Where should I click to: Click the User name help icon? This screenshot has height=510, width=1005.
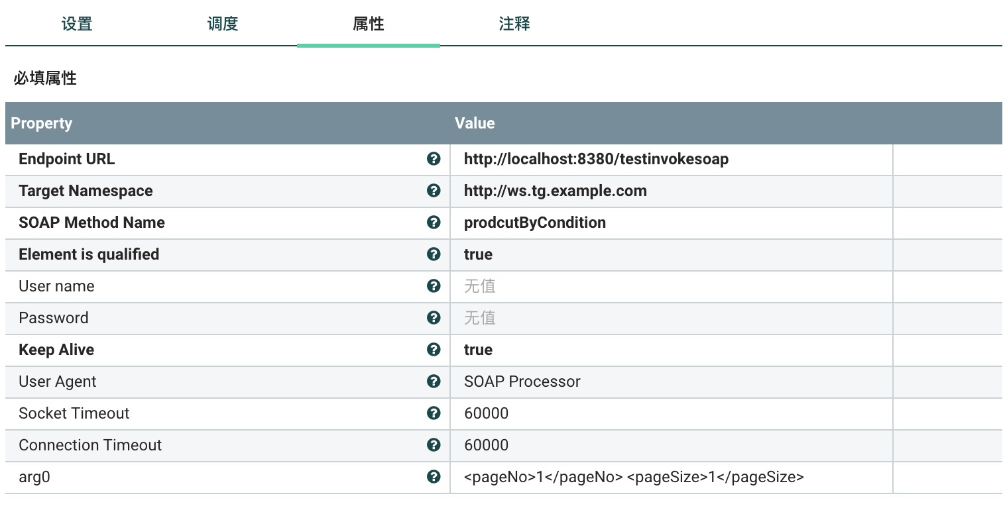(x=434, y=286)
